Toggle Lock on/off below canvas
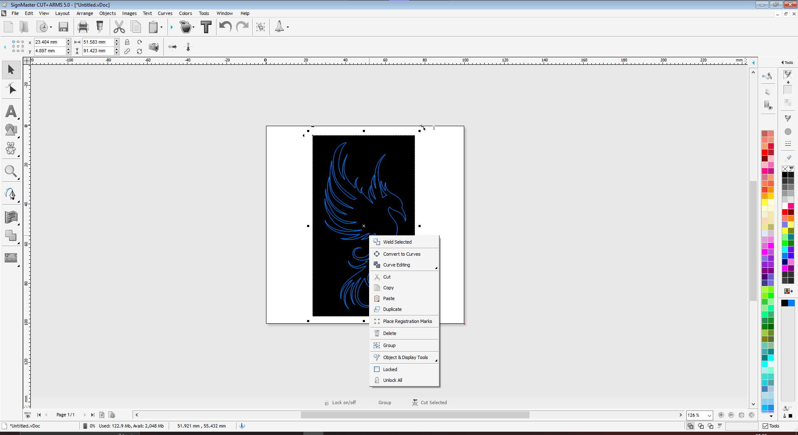798x435 pixels. [340, 403]
